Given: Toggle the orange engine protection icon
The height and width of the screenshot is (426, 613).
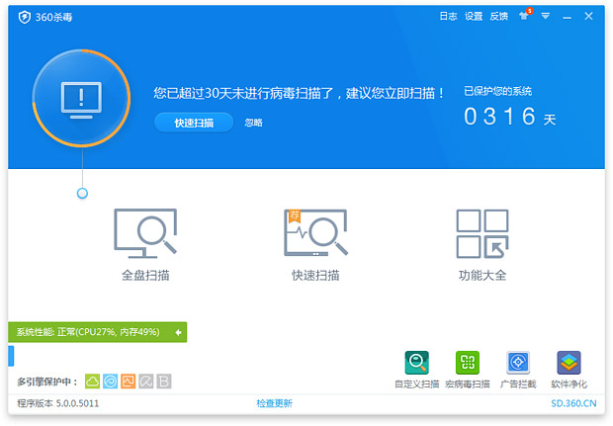Looking at the screenshot, I should [129, 381].
